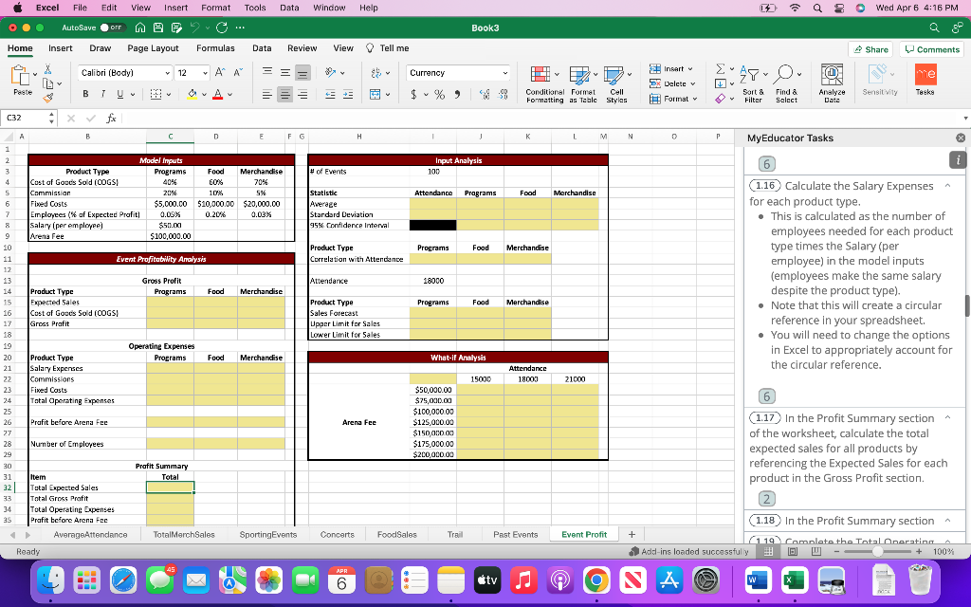Click the fill color yellow bucket
This screenshot has height=607, width=971.
(192, 94)
